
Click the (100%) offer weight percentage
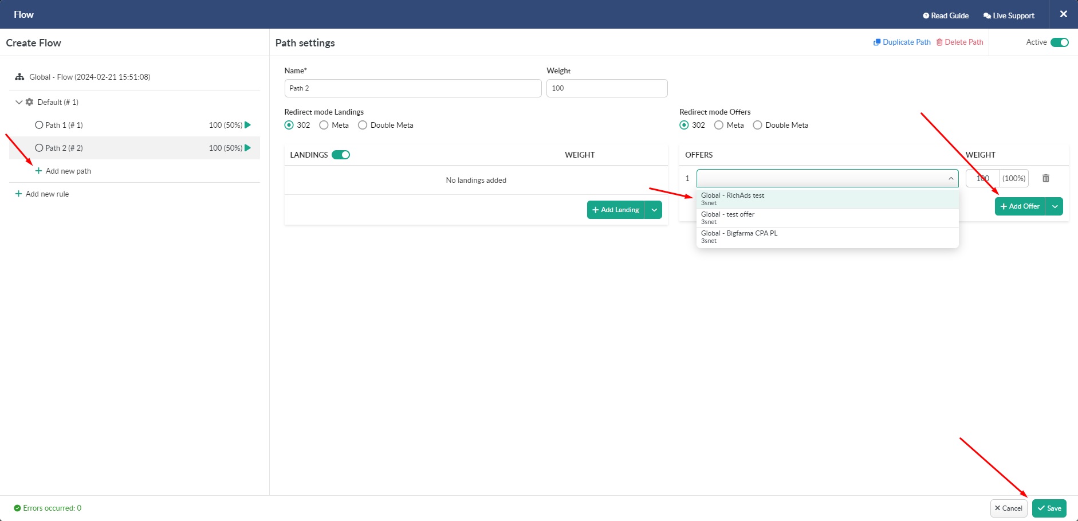[x=1014, y=178]
